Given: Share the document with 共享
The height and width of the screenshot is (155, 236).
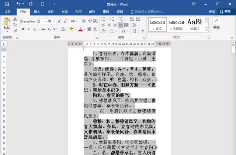Looking at the screenshot, I should pyautogui.click(x=225, y=11).
